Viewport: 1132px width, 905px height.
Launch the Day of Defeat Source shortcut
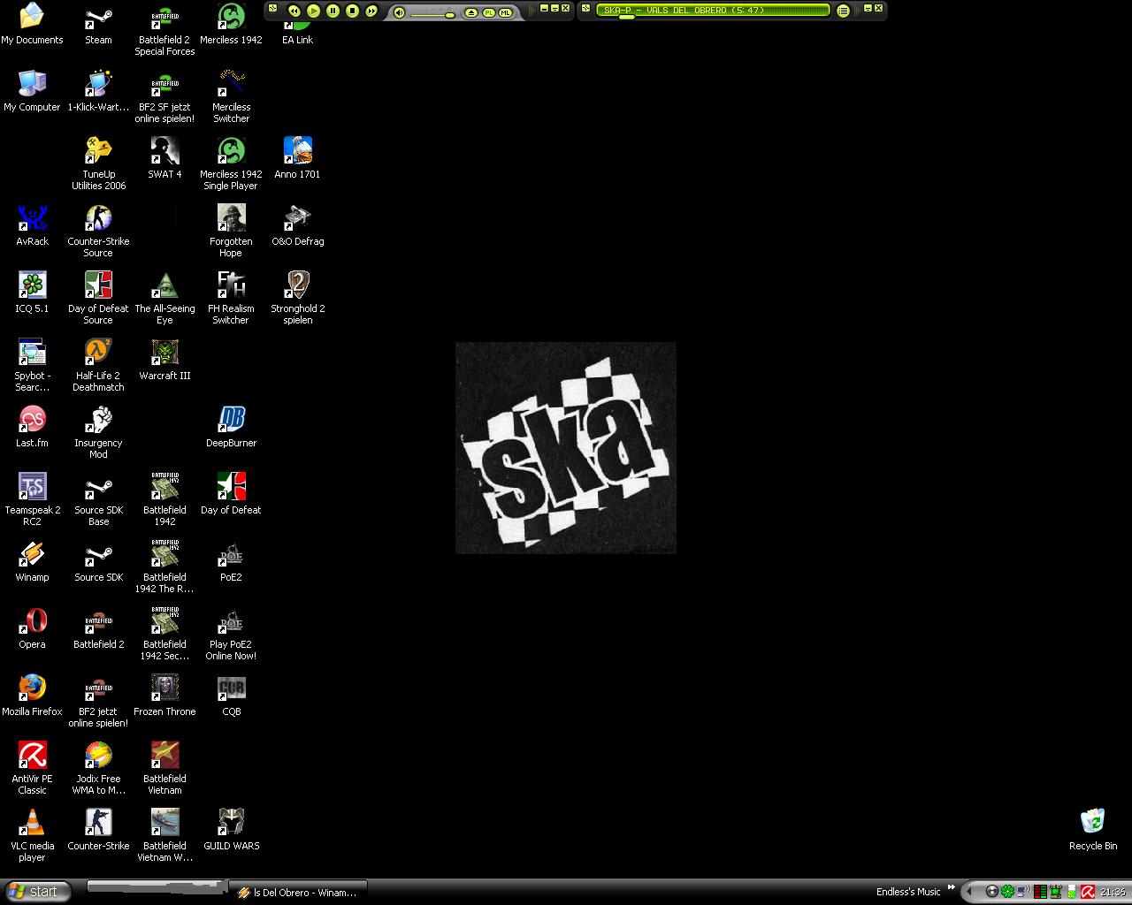(98, 298)
